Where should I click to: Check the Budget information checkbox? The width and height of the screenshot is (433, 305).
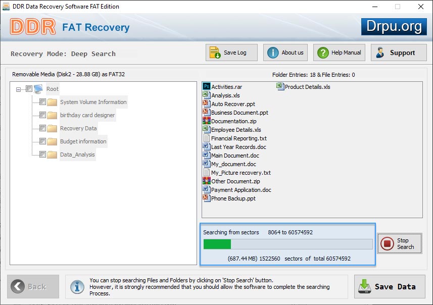42,141
